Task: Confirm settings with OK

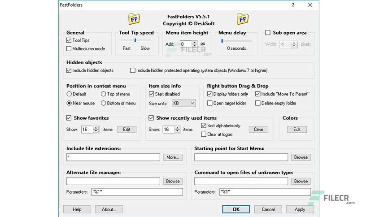Action: (x=236, y=209)
